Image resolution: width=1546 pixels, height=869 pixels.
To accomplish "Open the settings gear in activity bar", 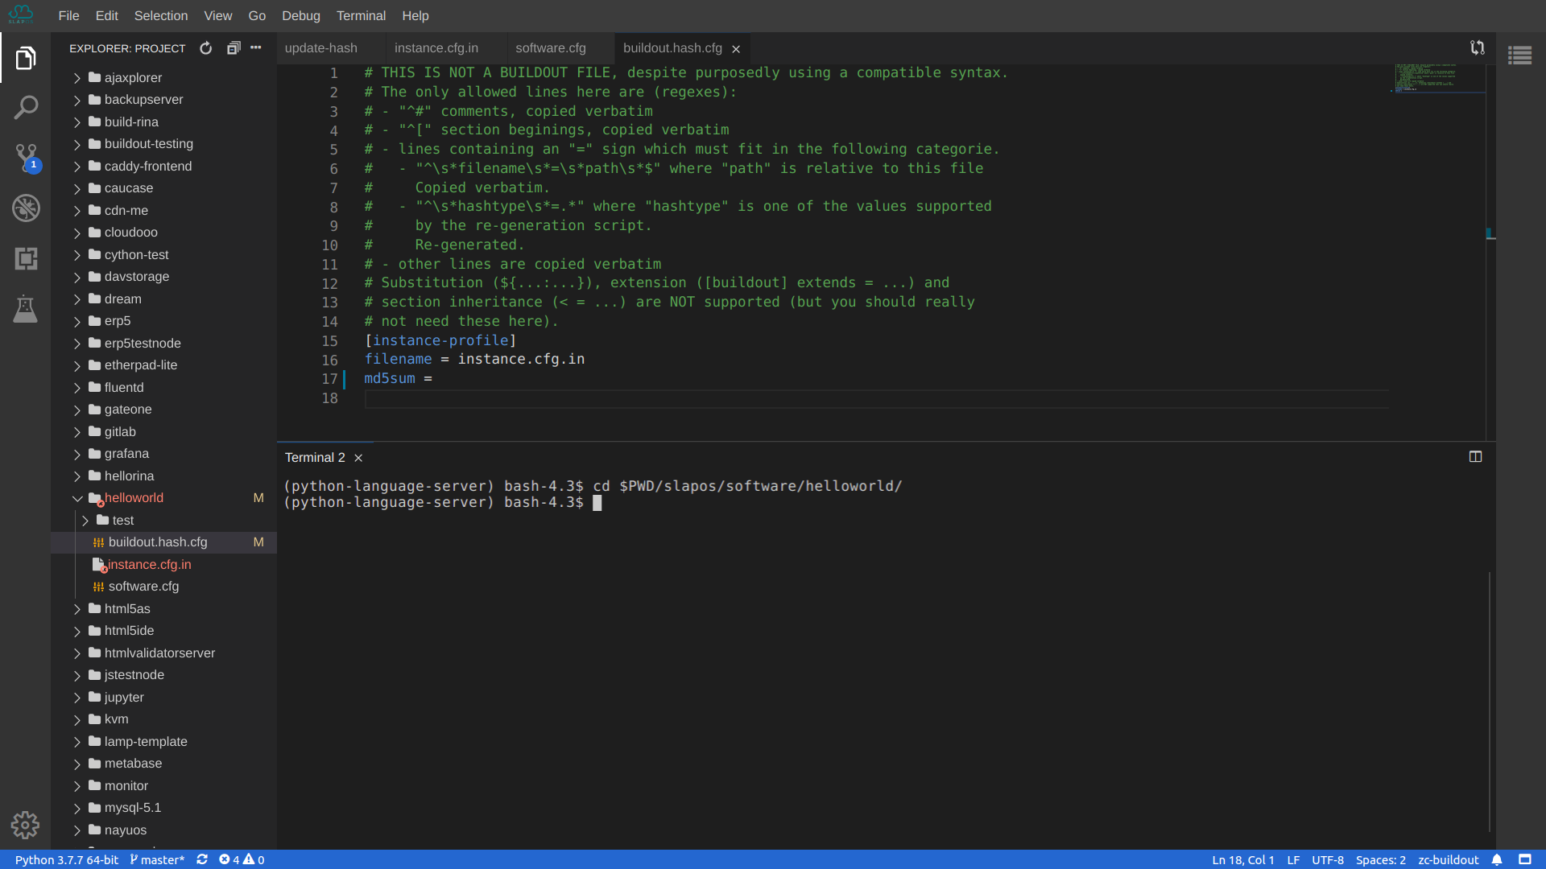I will tap(26, 825).
